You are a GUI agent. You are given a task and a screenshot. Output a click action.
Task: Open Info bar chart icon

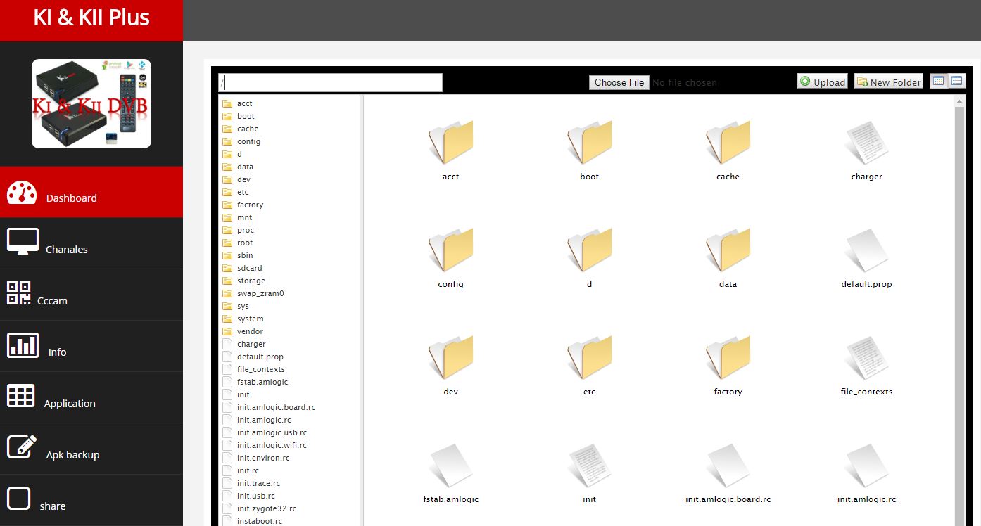(x=23, y=345)
